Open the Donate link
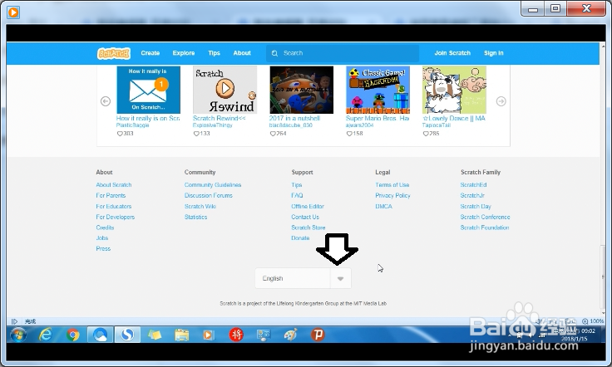 [x=300, y=238]
